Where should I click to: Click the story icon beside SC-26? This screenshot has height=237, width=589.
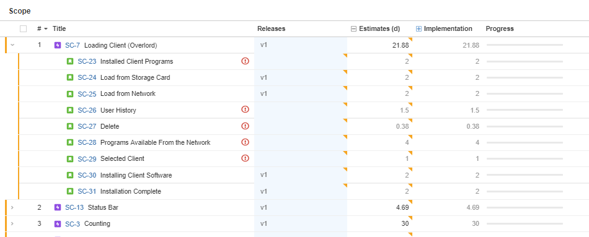click(70, 110)
